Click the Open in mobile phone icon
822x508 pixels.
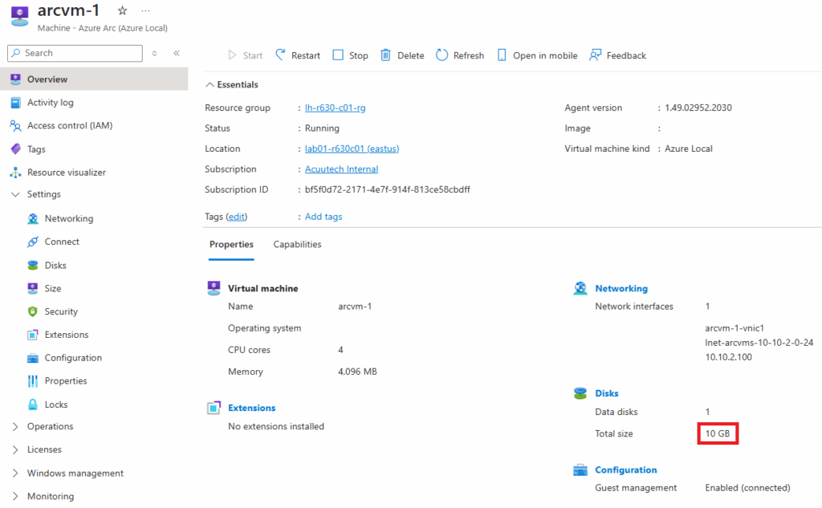(x=502, y=55)
